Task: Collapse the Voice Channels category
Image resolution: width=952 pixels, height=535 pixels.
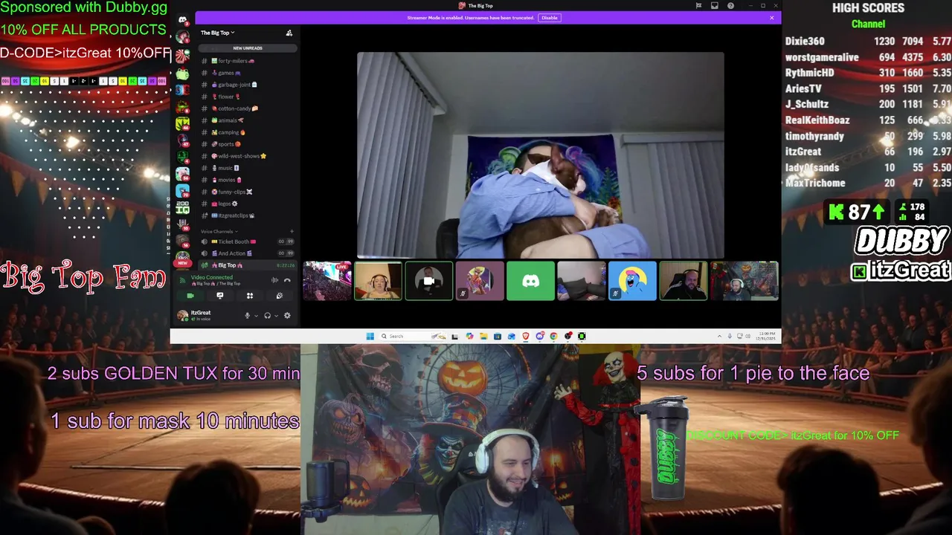Action: tap(219, 231)
